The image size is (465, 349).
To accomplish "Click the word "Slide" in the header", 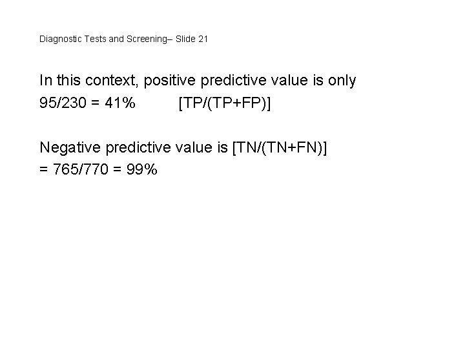I will pyautogui.click(x=183, y=39).
